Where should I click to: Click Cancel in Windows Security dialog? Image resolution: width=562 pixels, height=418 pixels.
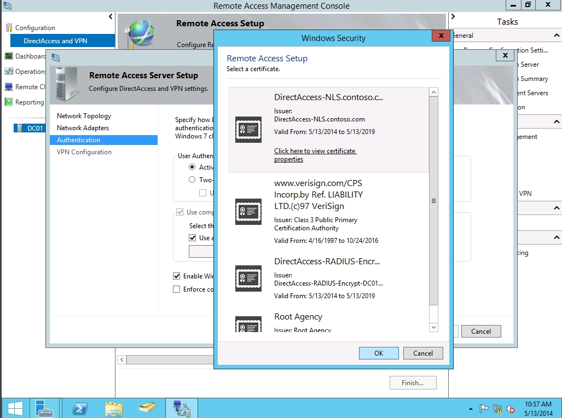tap(423, 353)
